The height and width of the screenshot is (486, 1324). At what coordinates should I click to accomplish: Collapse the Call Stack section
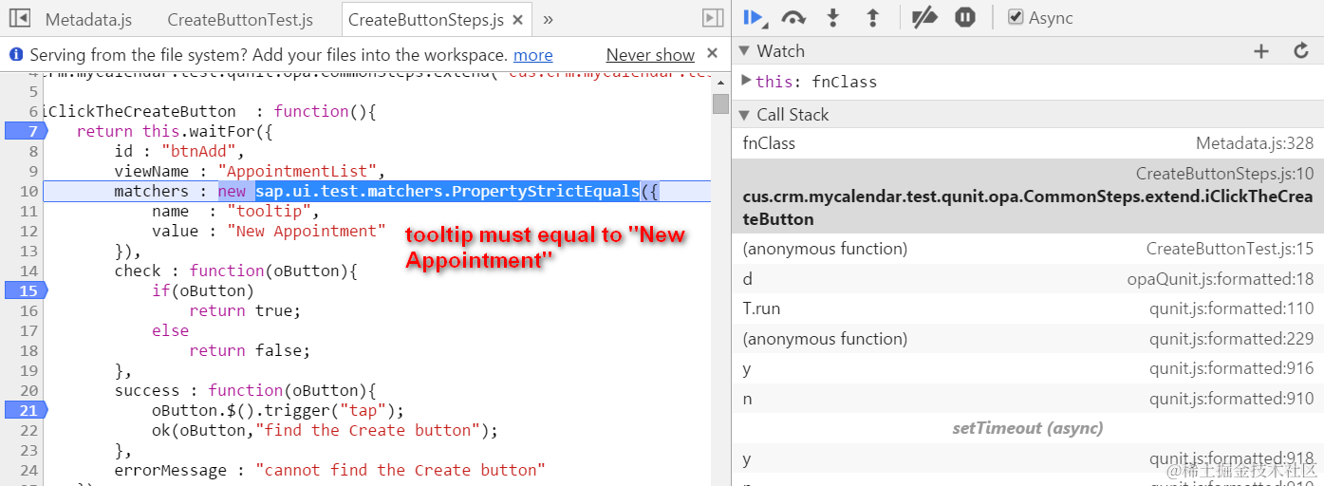(744, 115)
